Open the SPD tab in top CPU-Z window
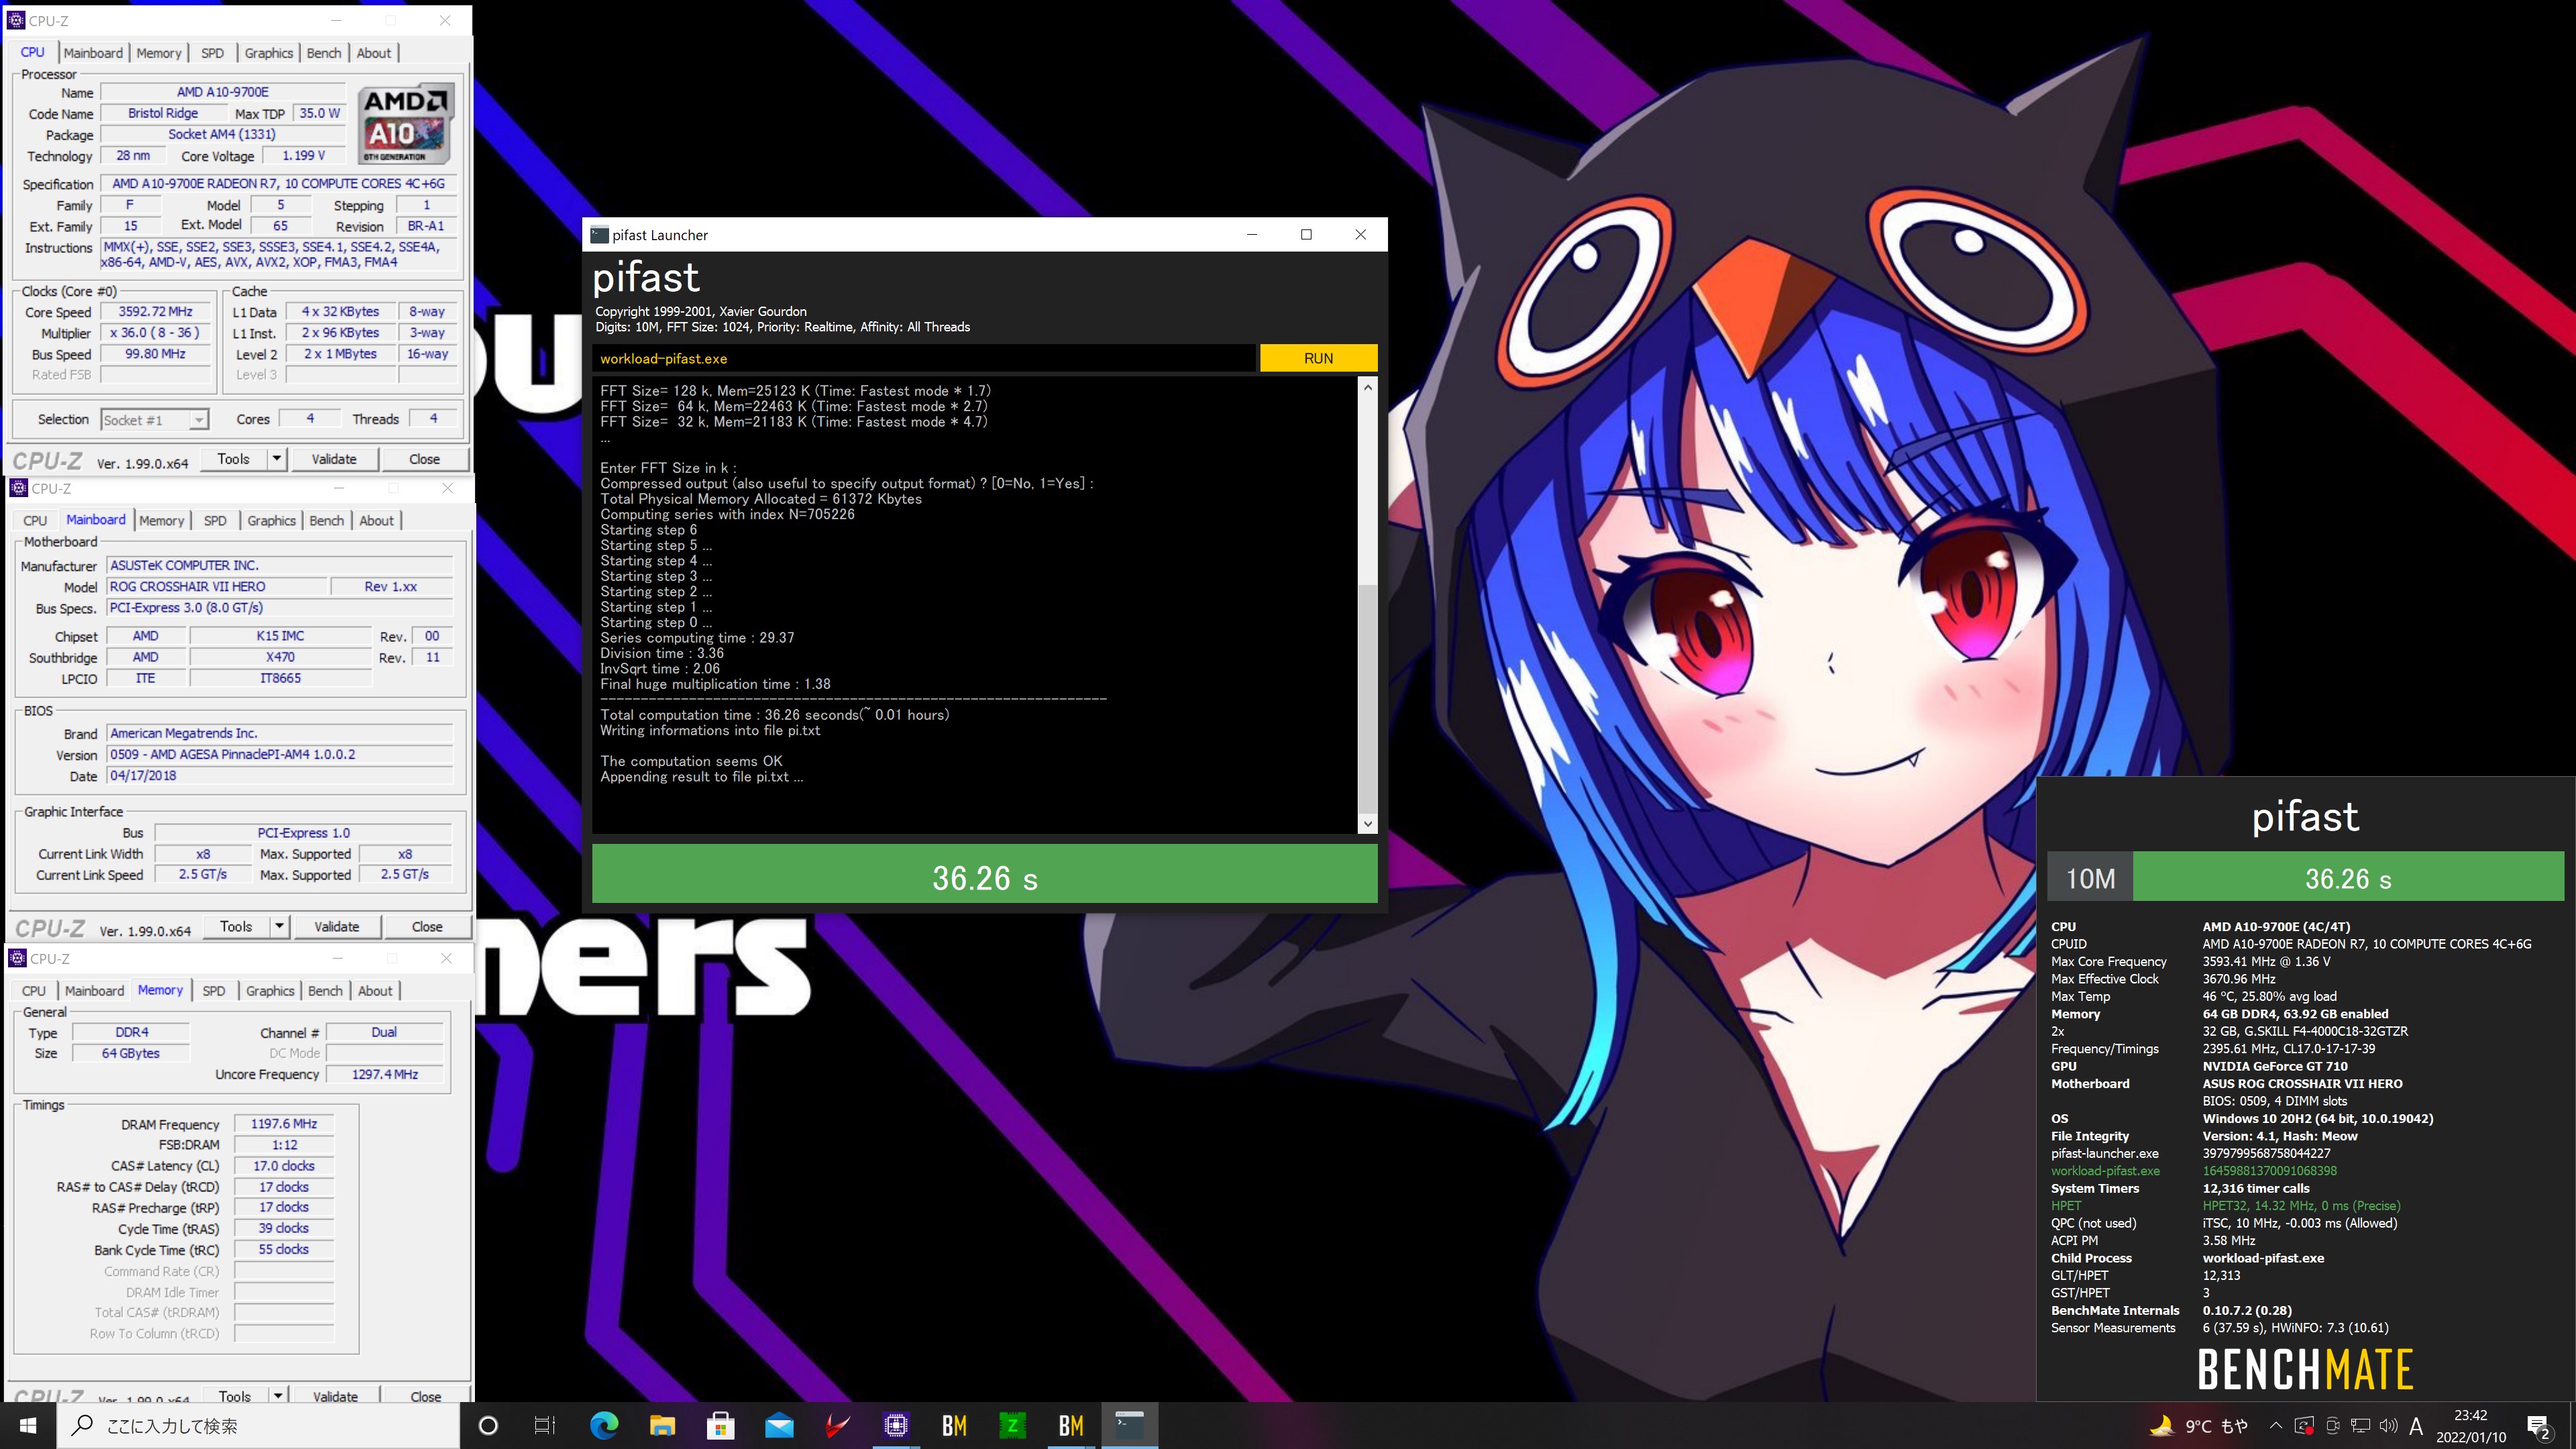Viewport: 2576px width, 1449px height. 212,53
